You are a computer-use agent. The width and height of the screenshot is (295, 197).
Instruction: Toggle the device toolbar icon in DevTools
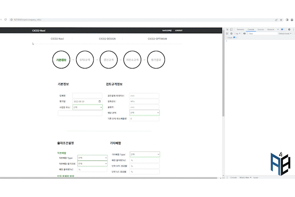point(231,30)
